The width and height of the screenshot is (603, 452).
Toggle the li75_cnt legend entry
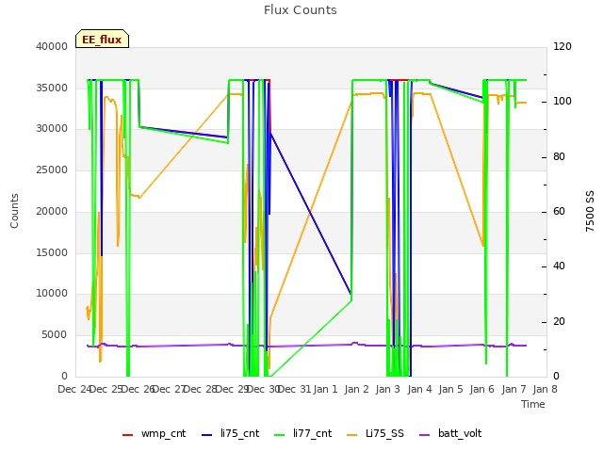[x=230, y=434]
